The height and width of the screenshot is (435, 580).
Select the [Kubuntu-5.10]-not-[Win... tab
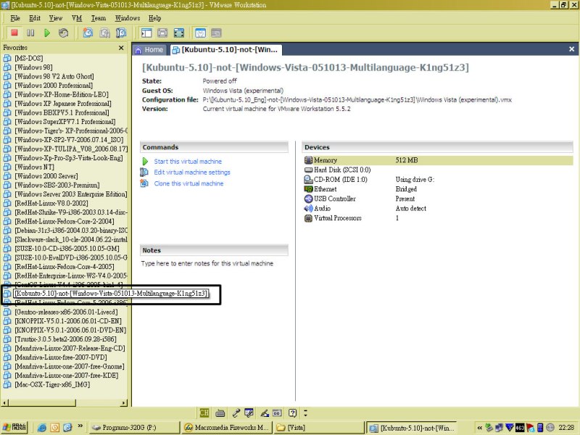pyautogui.click(x=225, y=49)
